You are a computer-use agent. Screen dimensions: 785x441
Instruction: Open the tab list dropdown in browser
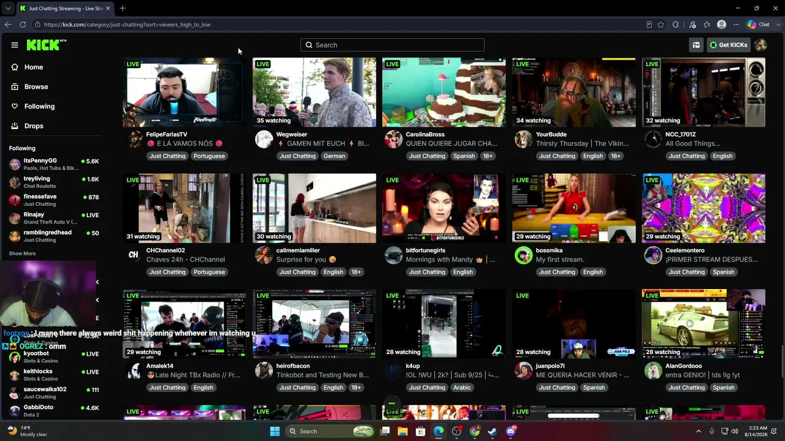[x=7, y=8]
